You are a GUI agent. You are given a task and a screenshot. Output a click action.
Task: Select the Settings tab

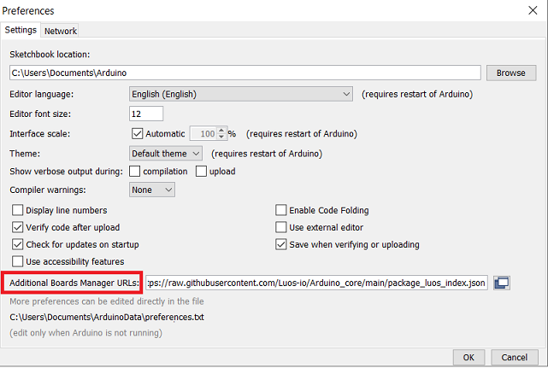tap(21, 30)
